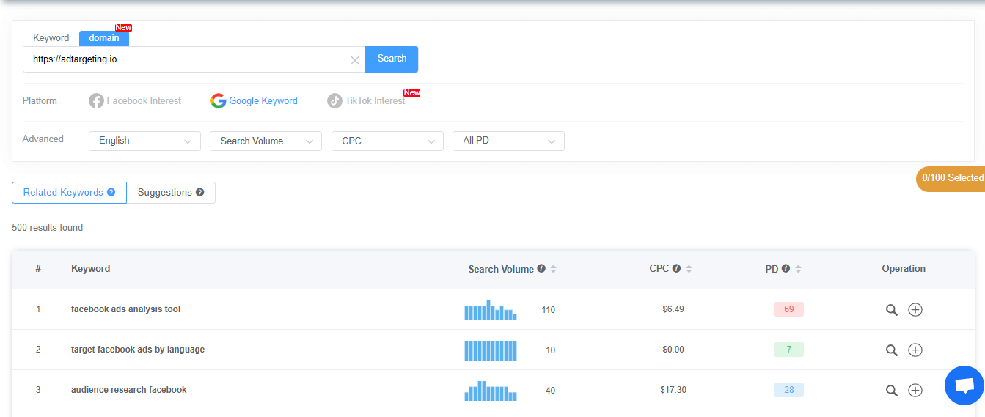
Task: Click the trend chart for facebook ads analysis tool
Action: click(x=491, y=310)
